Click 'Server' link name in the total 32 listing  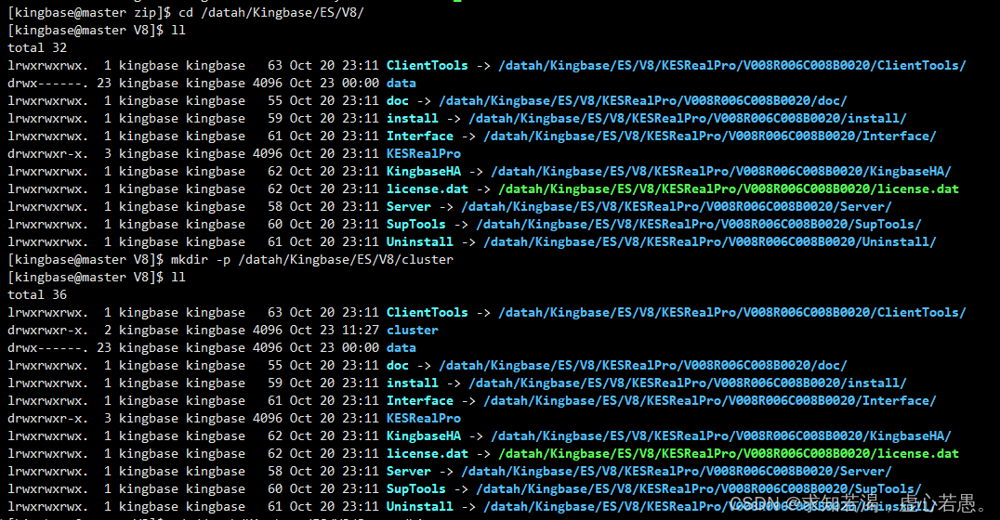pyautogui.click(x=409, y=207)
